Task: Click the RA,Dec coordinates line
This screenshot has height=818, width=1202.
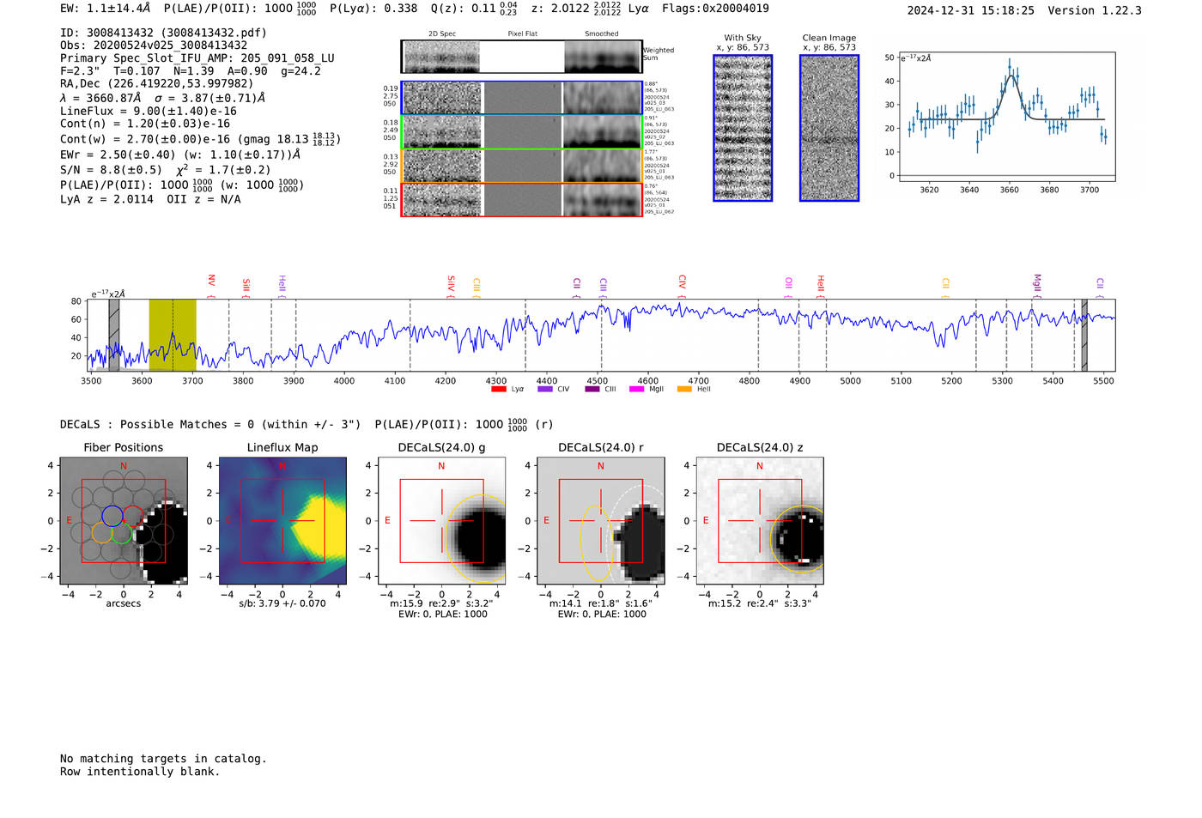Action: pos(157,83)
